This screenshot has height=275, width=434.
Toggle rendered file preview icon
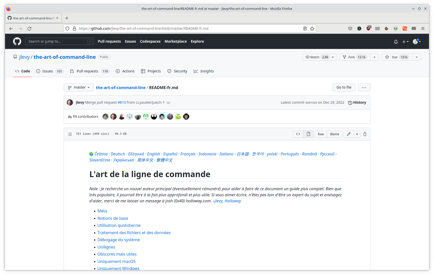click(308, 134)
